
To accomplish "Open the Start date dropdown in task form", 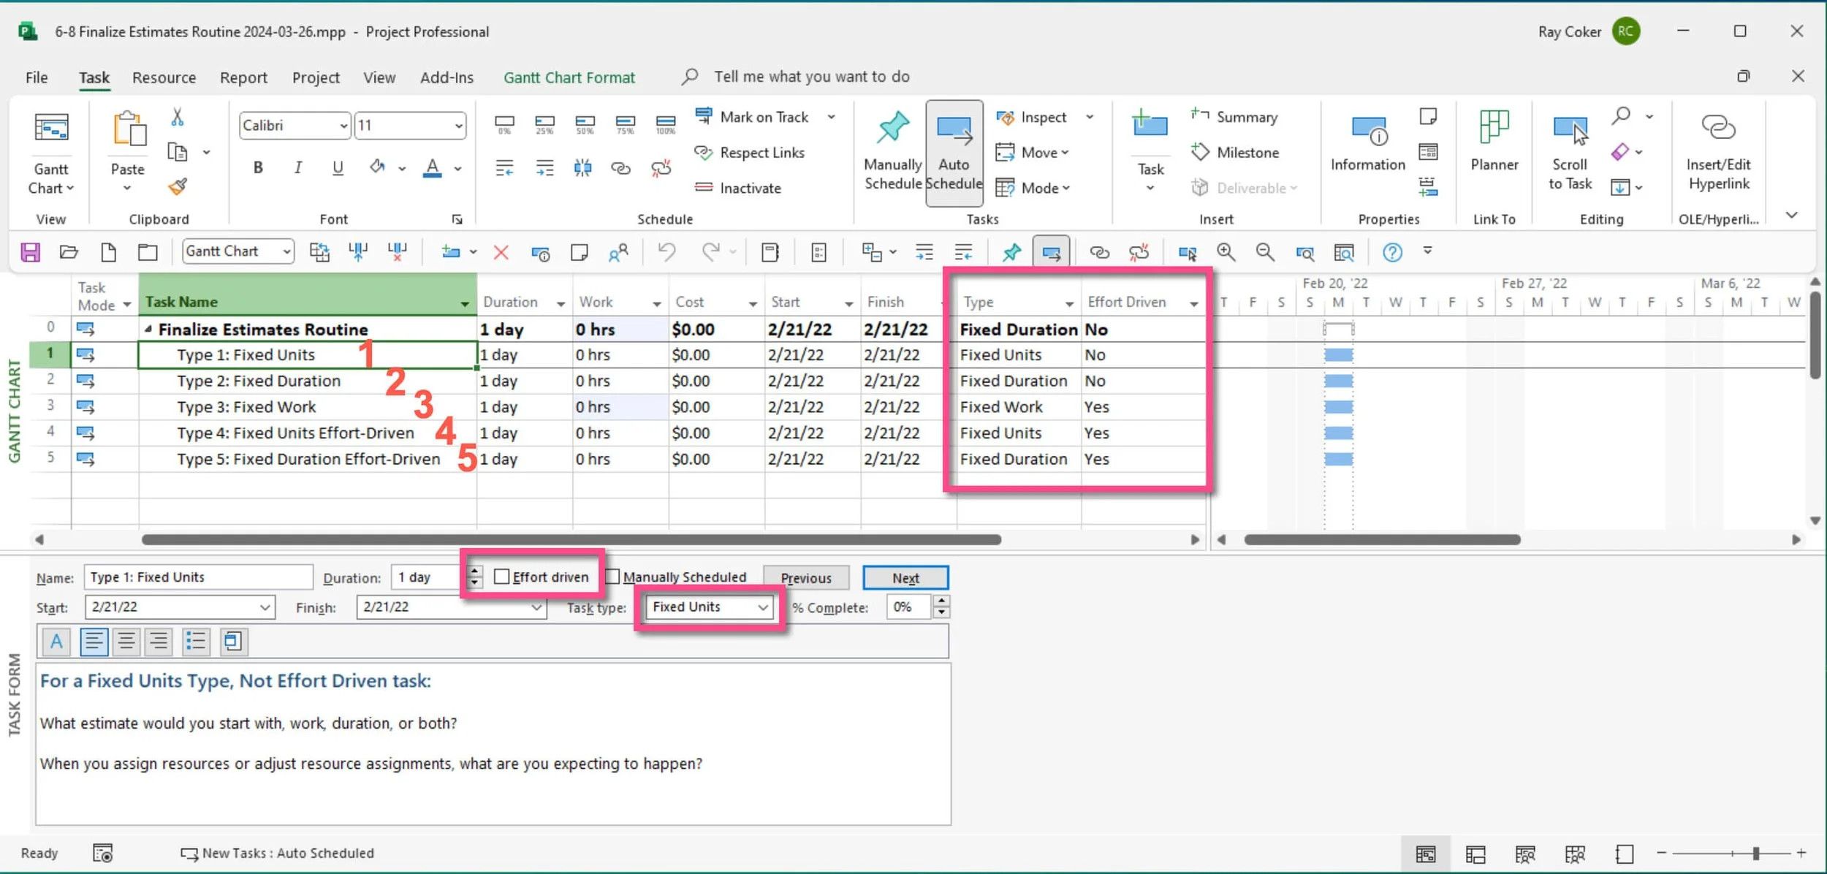I will (x=265, y=607).
